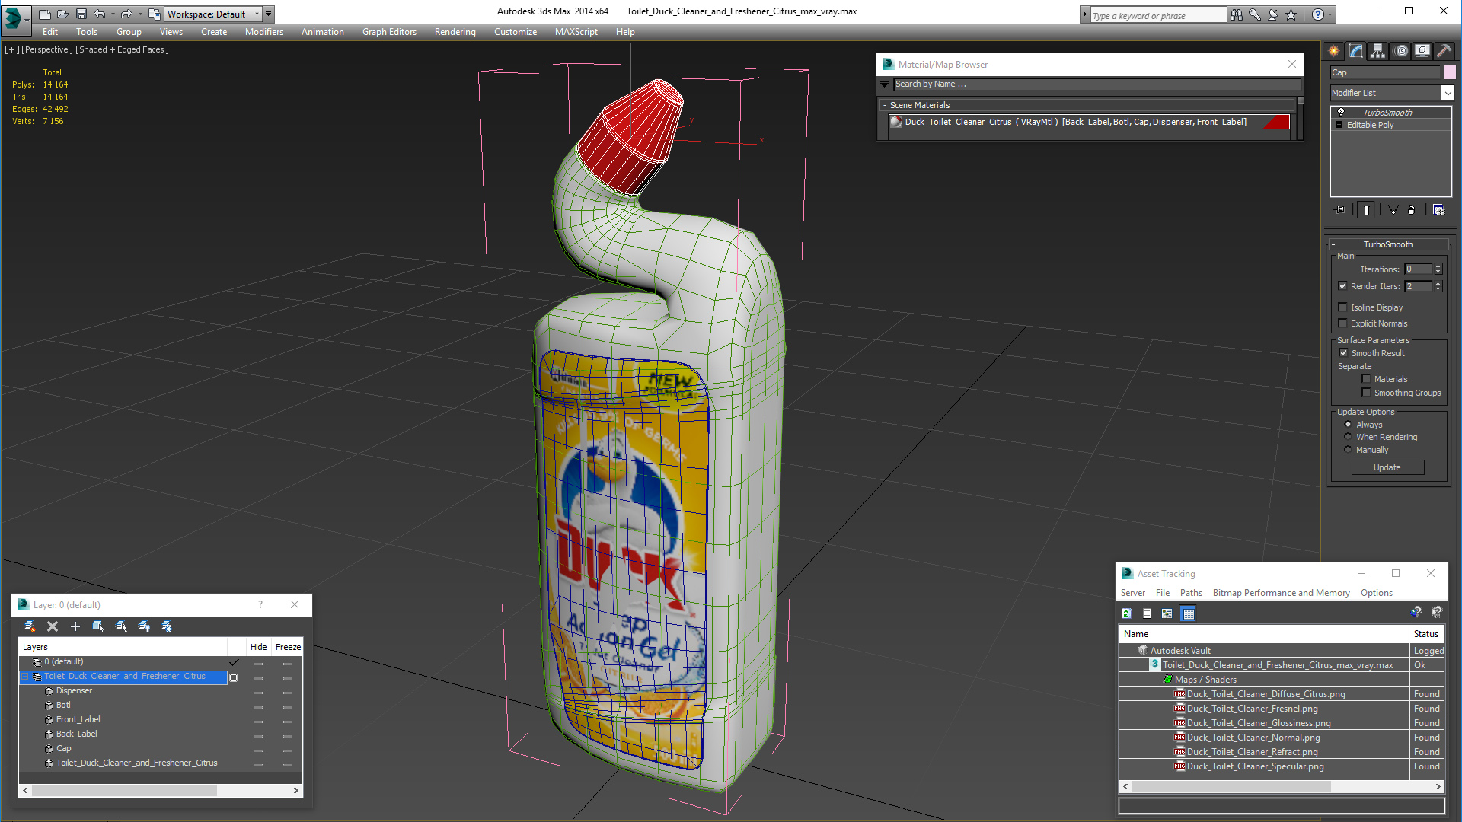Expand the Editable Poly sub-object tree
This screenshot has height=822, width=1462.
click(x=1339, y=125)
